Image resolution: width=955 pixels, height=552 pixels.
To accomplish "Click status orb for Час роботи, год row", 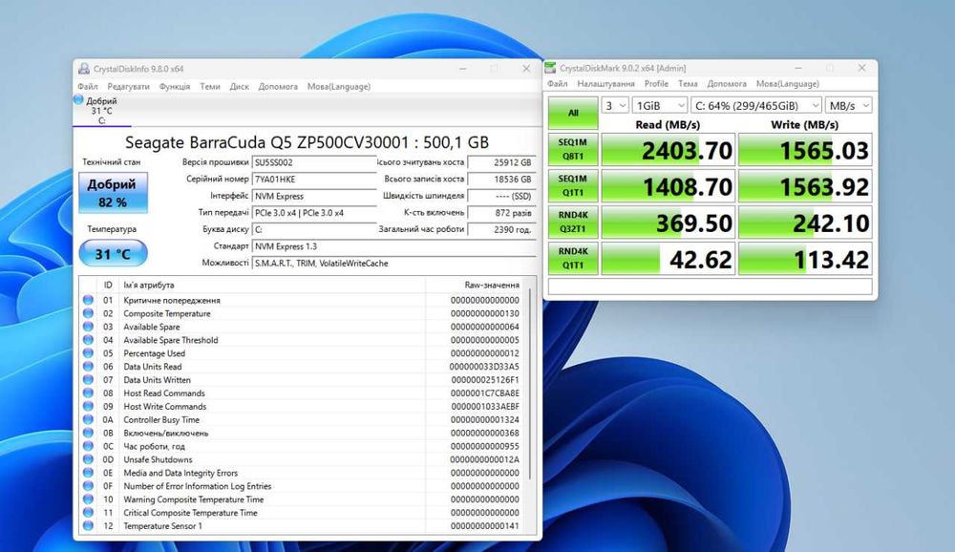I will tap(88, 446).
